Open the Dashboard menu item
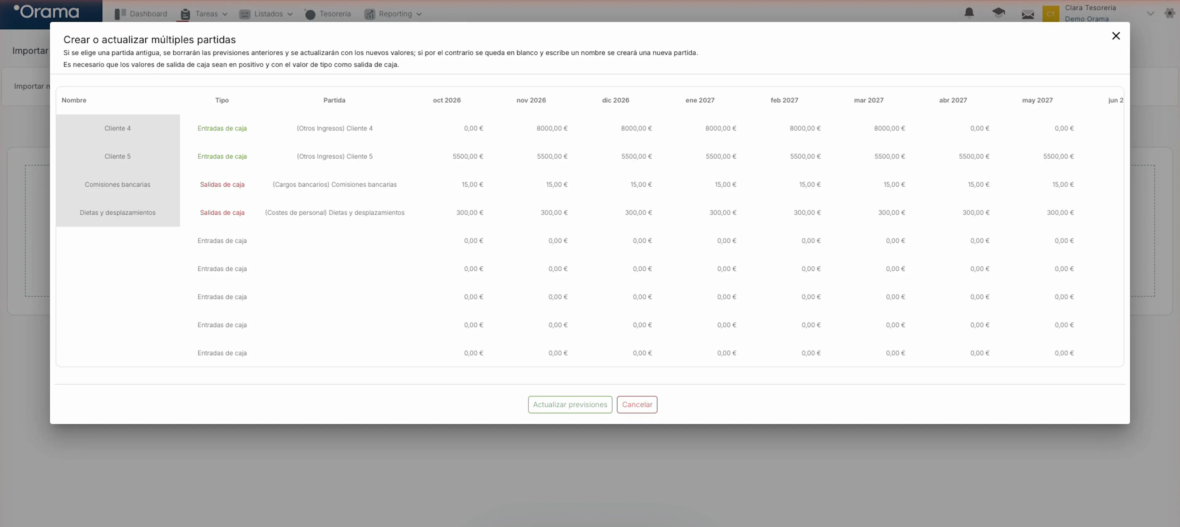Viewport: 1180px width, 527px height. [148, 14]
